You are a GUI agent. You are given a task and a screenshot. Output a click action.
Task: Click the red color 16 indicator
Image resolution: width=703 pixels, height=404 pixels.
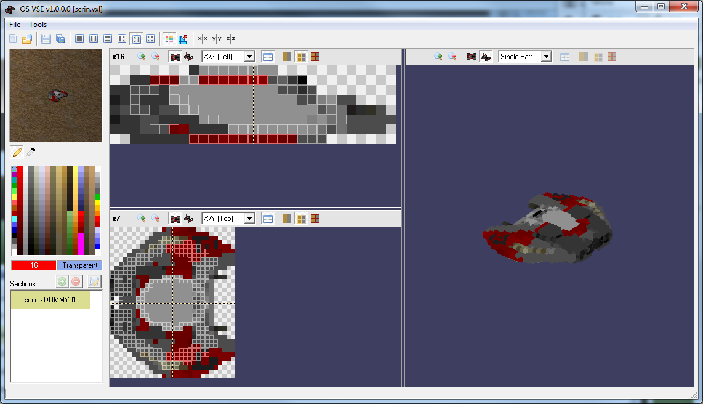(x=34, y=265)
